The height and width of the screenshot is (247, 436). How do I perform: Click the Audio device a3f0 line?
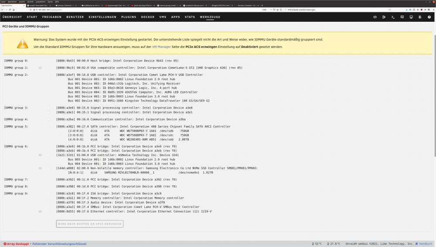(110, 202)
